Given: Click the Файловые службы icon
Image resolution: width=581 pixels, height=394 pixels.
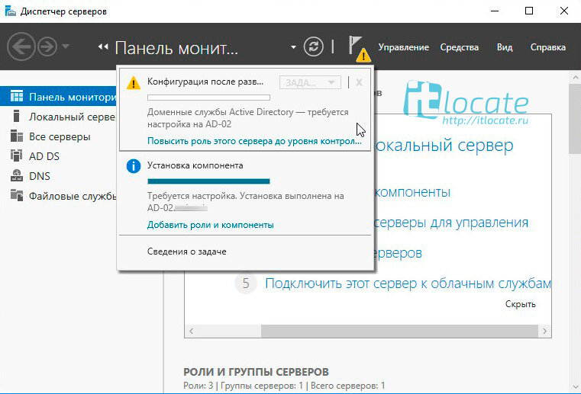Looking at the screenshot, I should pos(17,195).
